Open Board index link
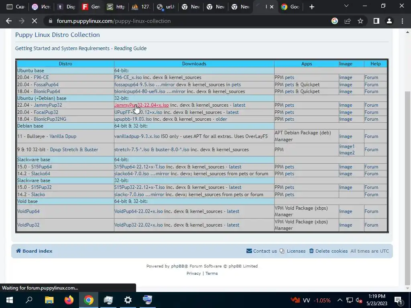411x308 pixels. pos(35,251)
